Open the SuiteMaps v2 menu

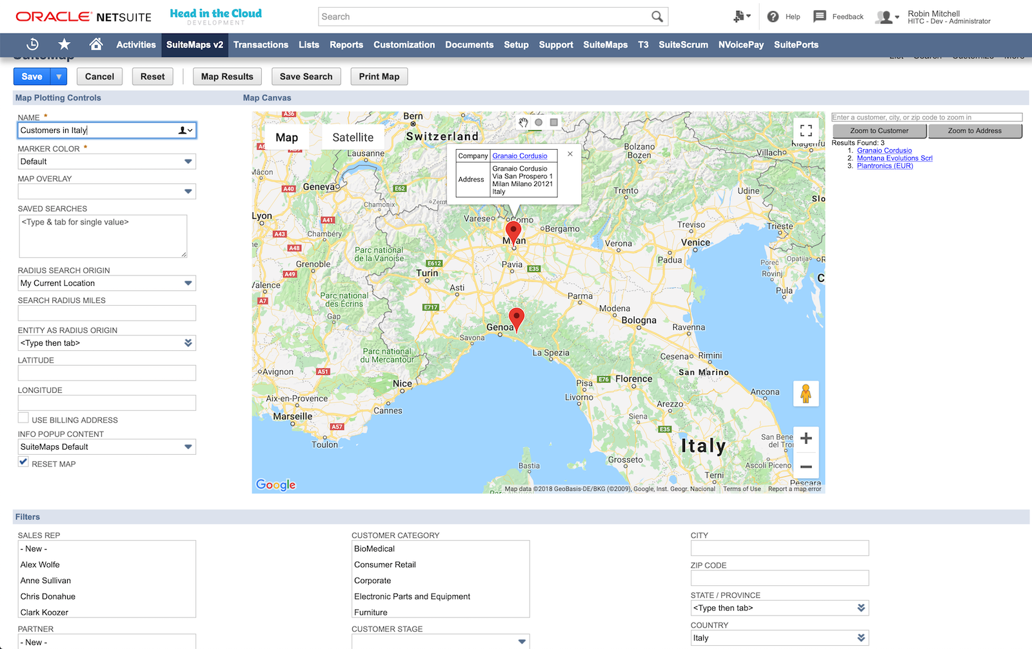click(195, 45)
